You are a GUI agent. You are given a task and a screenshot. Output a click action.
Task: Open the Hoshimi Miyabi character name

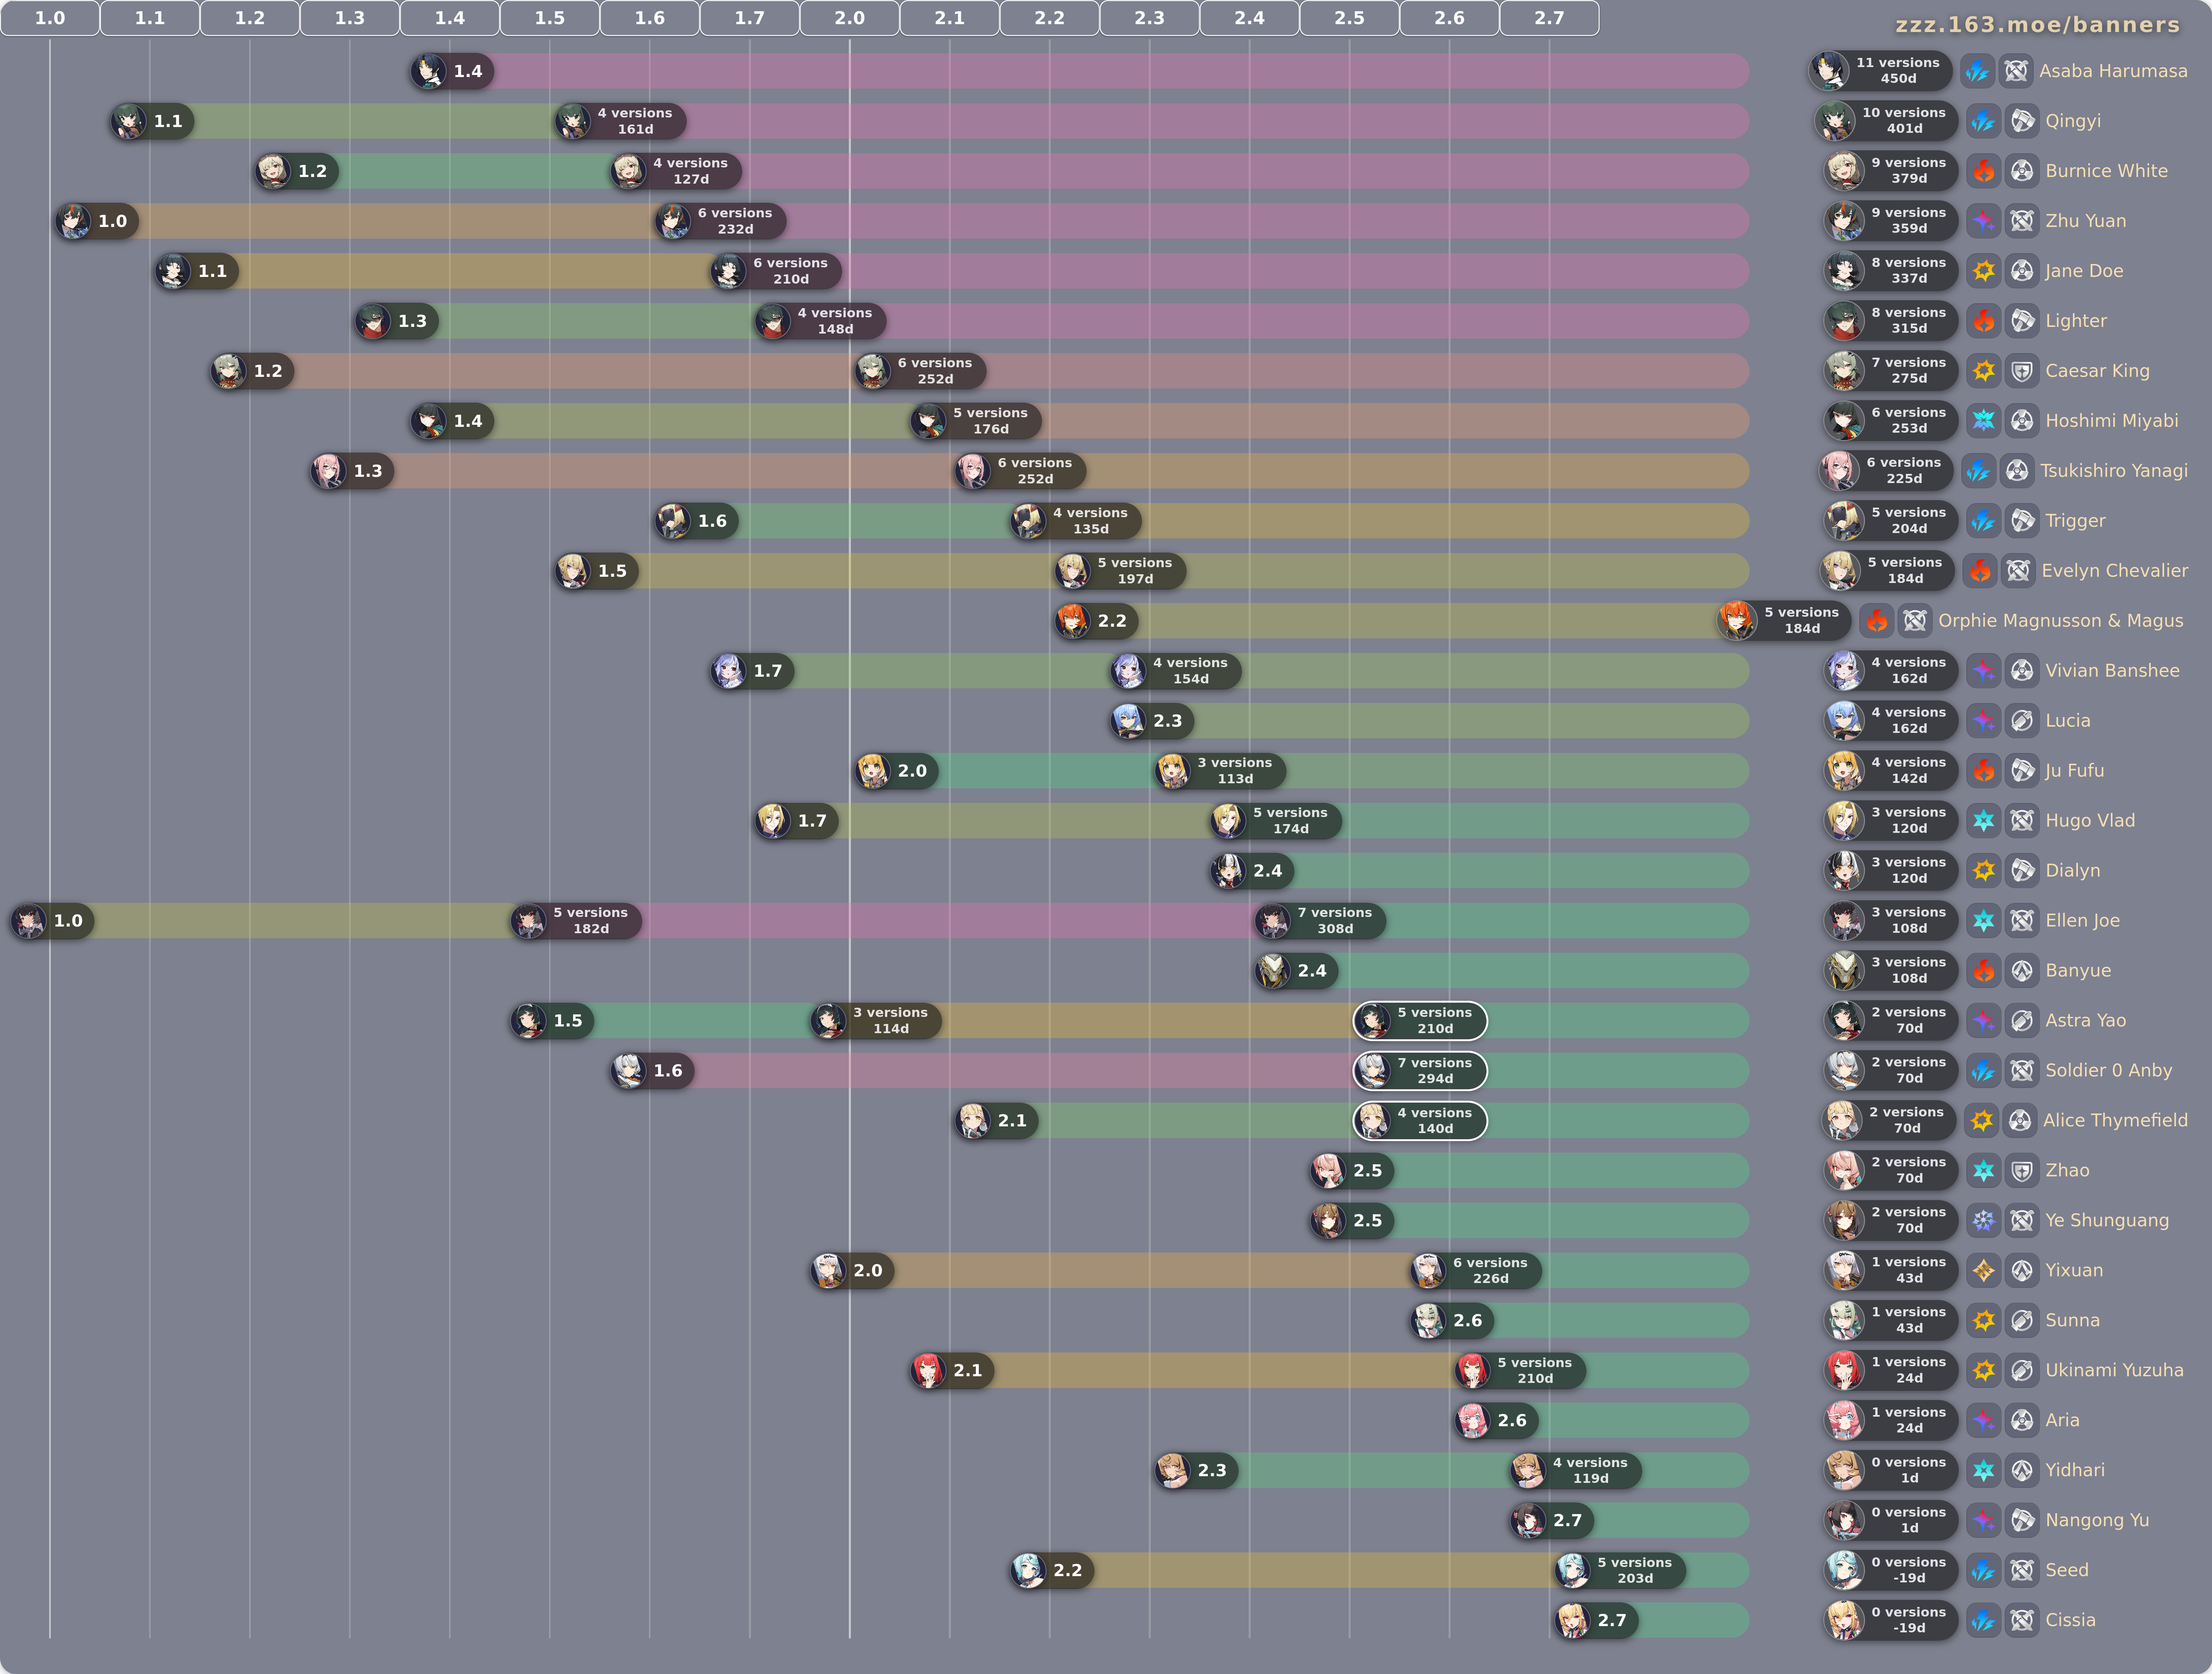click(2112, 421)
